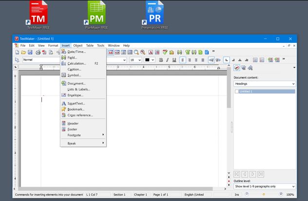Expand the Break submenu

pos(83,144)
